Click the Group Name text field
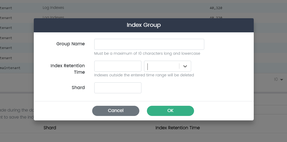Viewport: 287px width, 142px height. 149,44
